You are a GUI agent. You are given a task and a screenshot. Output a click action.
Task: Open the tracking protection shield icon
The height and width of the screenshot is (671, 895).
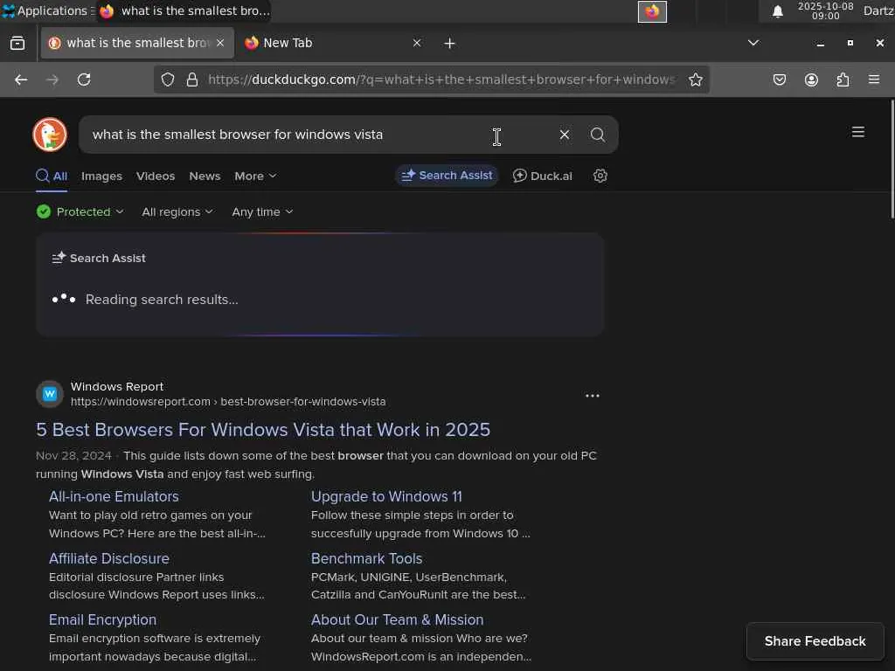point(167,80)
